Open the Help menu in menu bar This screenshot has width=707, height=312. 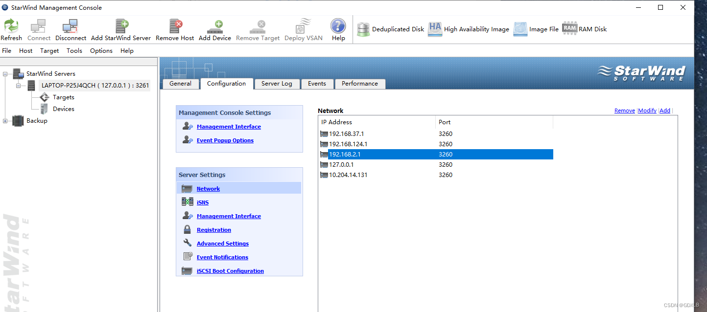(x=127, y=51)
